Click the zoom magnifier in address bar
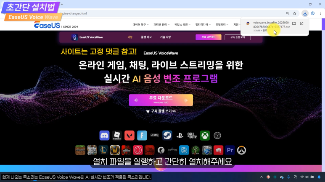This screenshot has height=182, width=325. click(x=288, y=13)
